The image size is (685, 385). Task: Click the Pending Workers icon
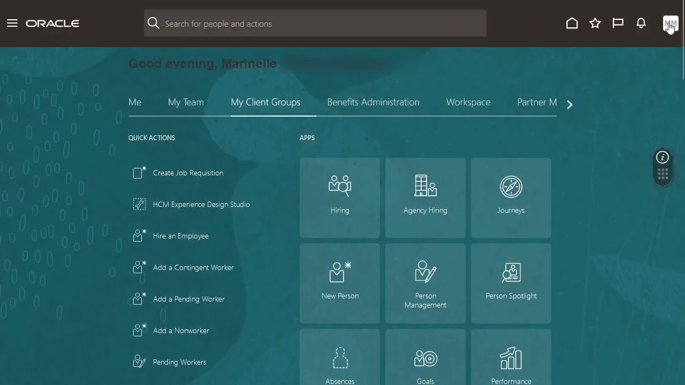pyautogui.click(x=139, y=361)
